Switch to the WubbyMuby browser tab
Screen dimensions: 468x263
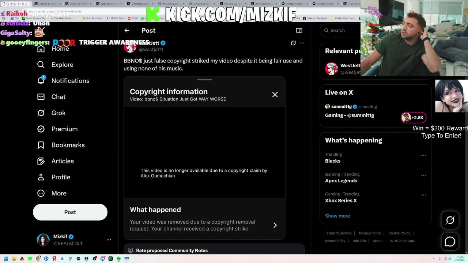tap(265, 4)
